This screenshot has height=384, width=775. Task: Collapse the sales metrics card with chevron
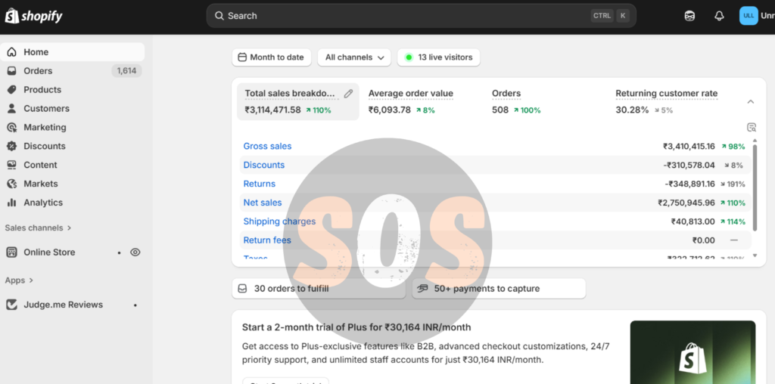pos(750,102)
